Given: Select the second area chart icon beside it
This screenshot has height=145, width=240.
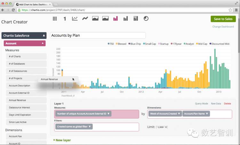Looking at the screenshot, I should point(106,19).
